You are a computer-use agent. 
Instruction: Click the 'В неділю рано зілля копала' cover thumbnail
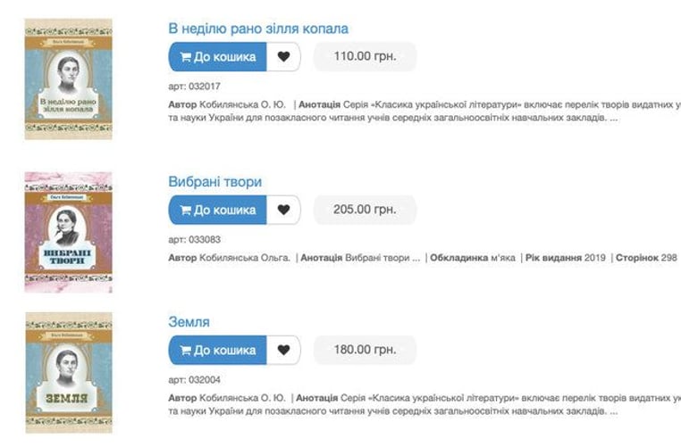pyautogui.click(x=68, y=79)
